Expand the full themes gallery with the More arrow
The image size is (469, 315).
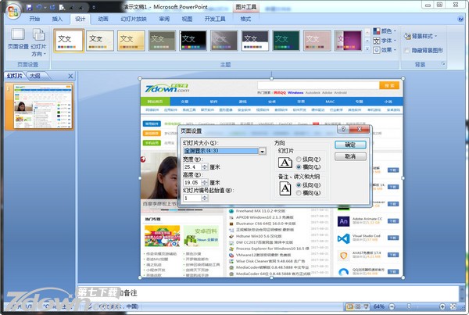pos(367,49)
